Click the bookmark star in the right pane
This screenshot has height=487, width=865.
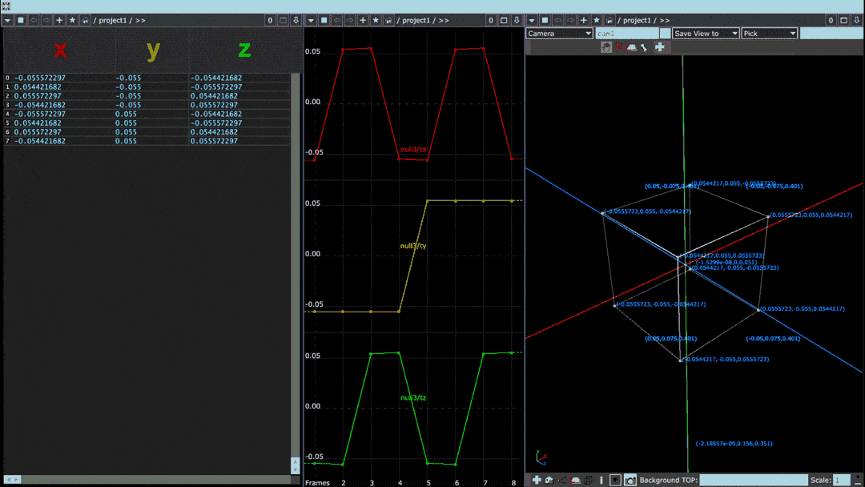coord(597,20)
